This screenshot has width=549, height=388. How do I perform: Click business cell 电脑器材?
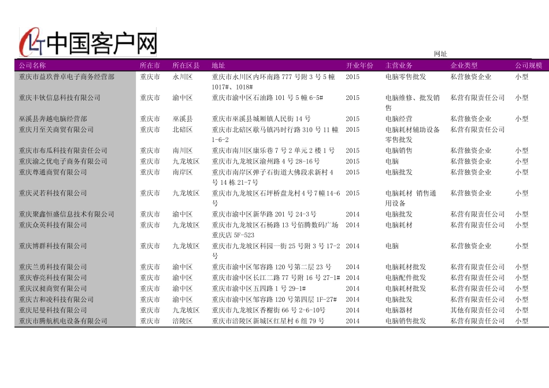coord(399,310)
